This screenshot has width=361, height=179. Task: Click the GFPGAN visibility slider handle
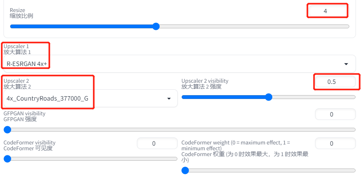click(7, 130)
